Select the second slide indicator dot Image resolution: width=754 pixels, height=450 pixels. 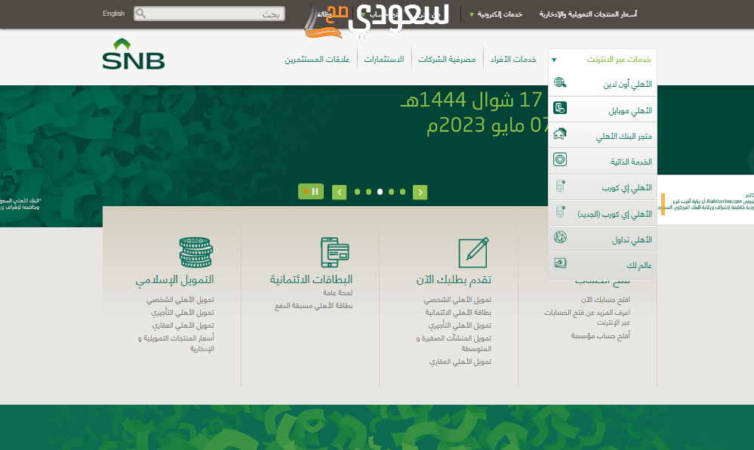click(x=368, y=192)
